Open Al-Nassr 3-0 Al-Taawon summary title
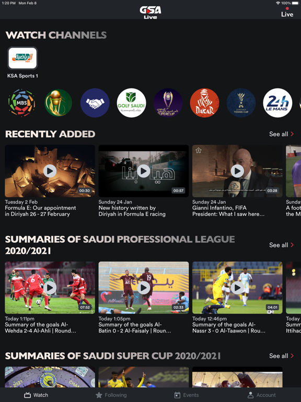This screenshot has width=301, height=402. click(229, 328)
